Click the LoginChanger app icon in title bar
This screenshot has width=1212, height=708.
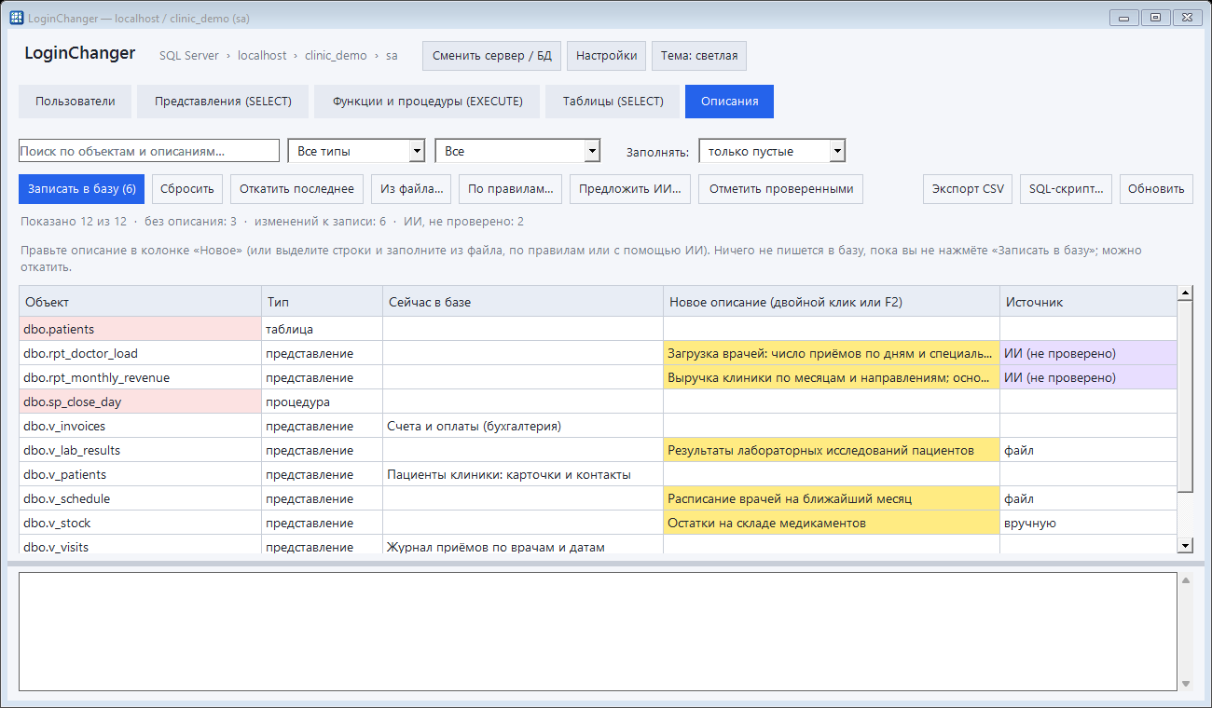tap(17, 18)
